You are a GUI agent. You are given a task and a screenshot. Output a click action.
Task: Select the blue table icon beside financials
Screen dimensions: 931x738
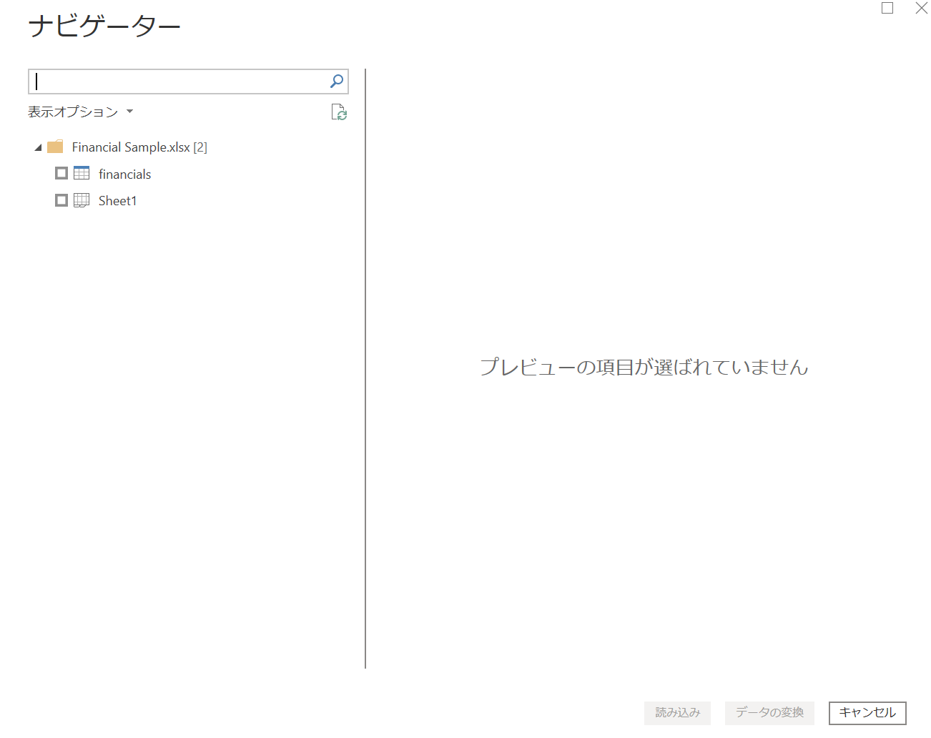pos(80,173)
